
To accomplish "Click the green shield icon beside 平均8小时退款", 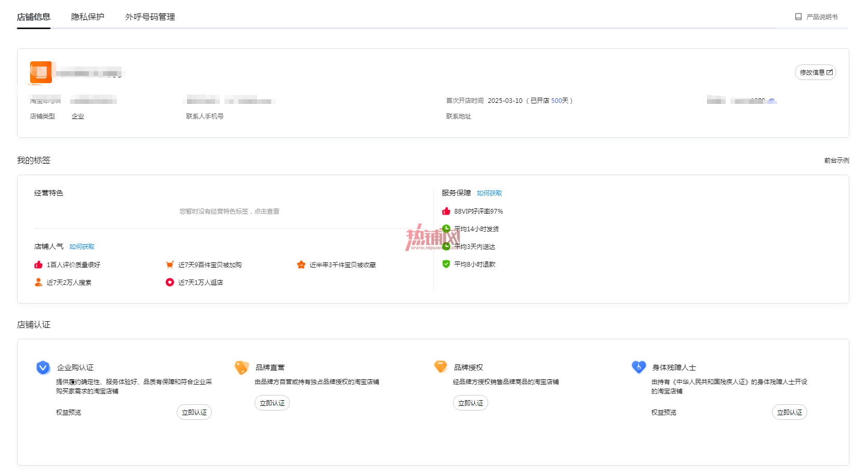I will (x=446, y=264).
